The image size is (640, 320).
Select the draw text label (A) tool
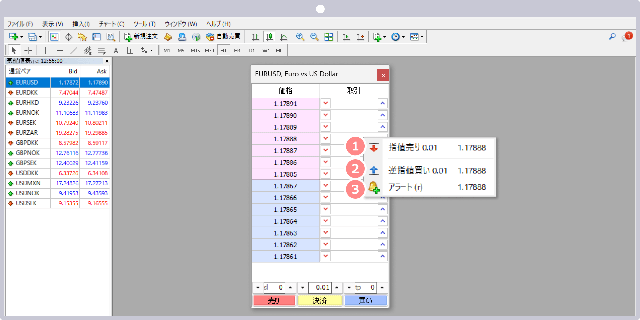[116, 51]
